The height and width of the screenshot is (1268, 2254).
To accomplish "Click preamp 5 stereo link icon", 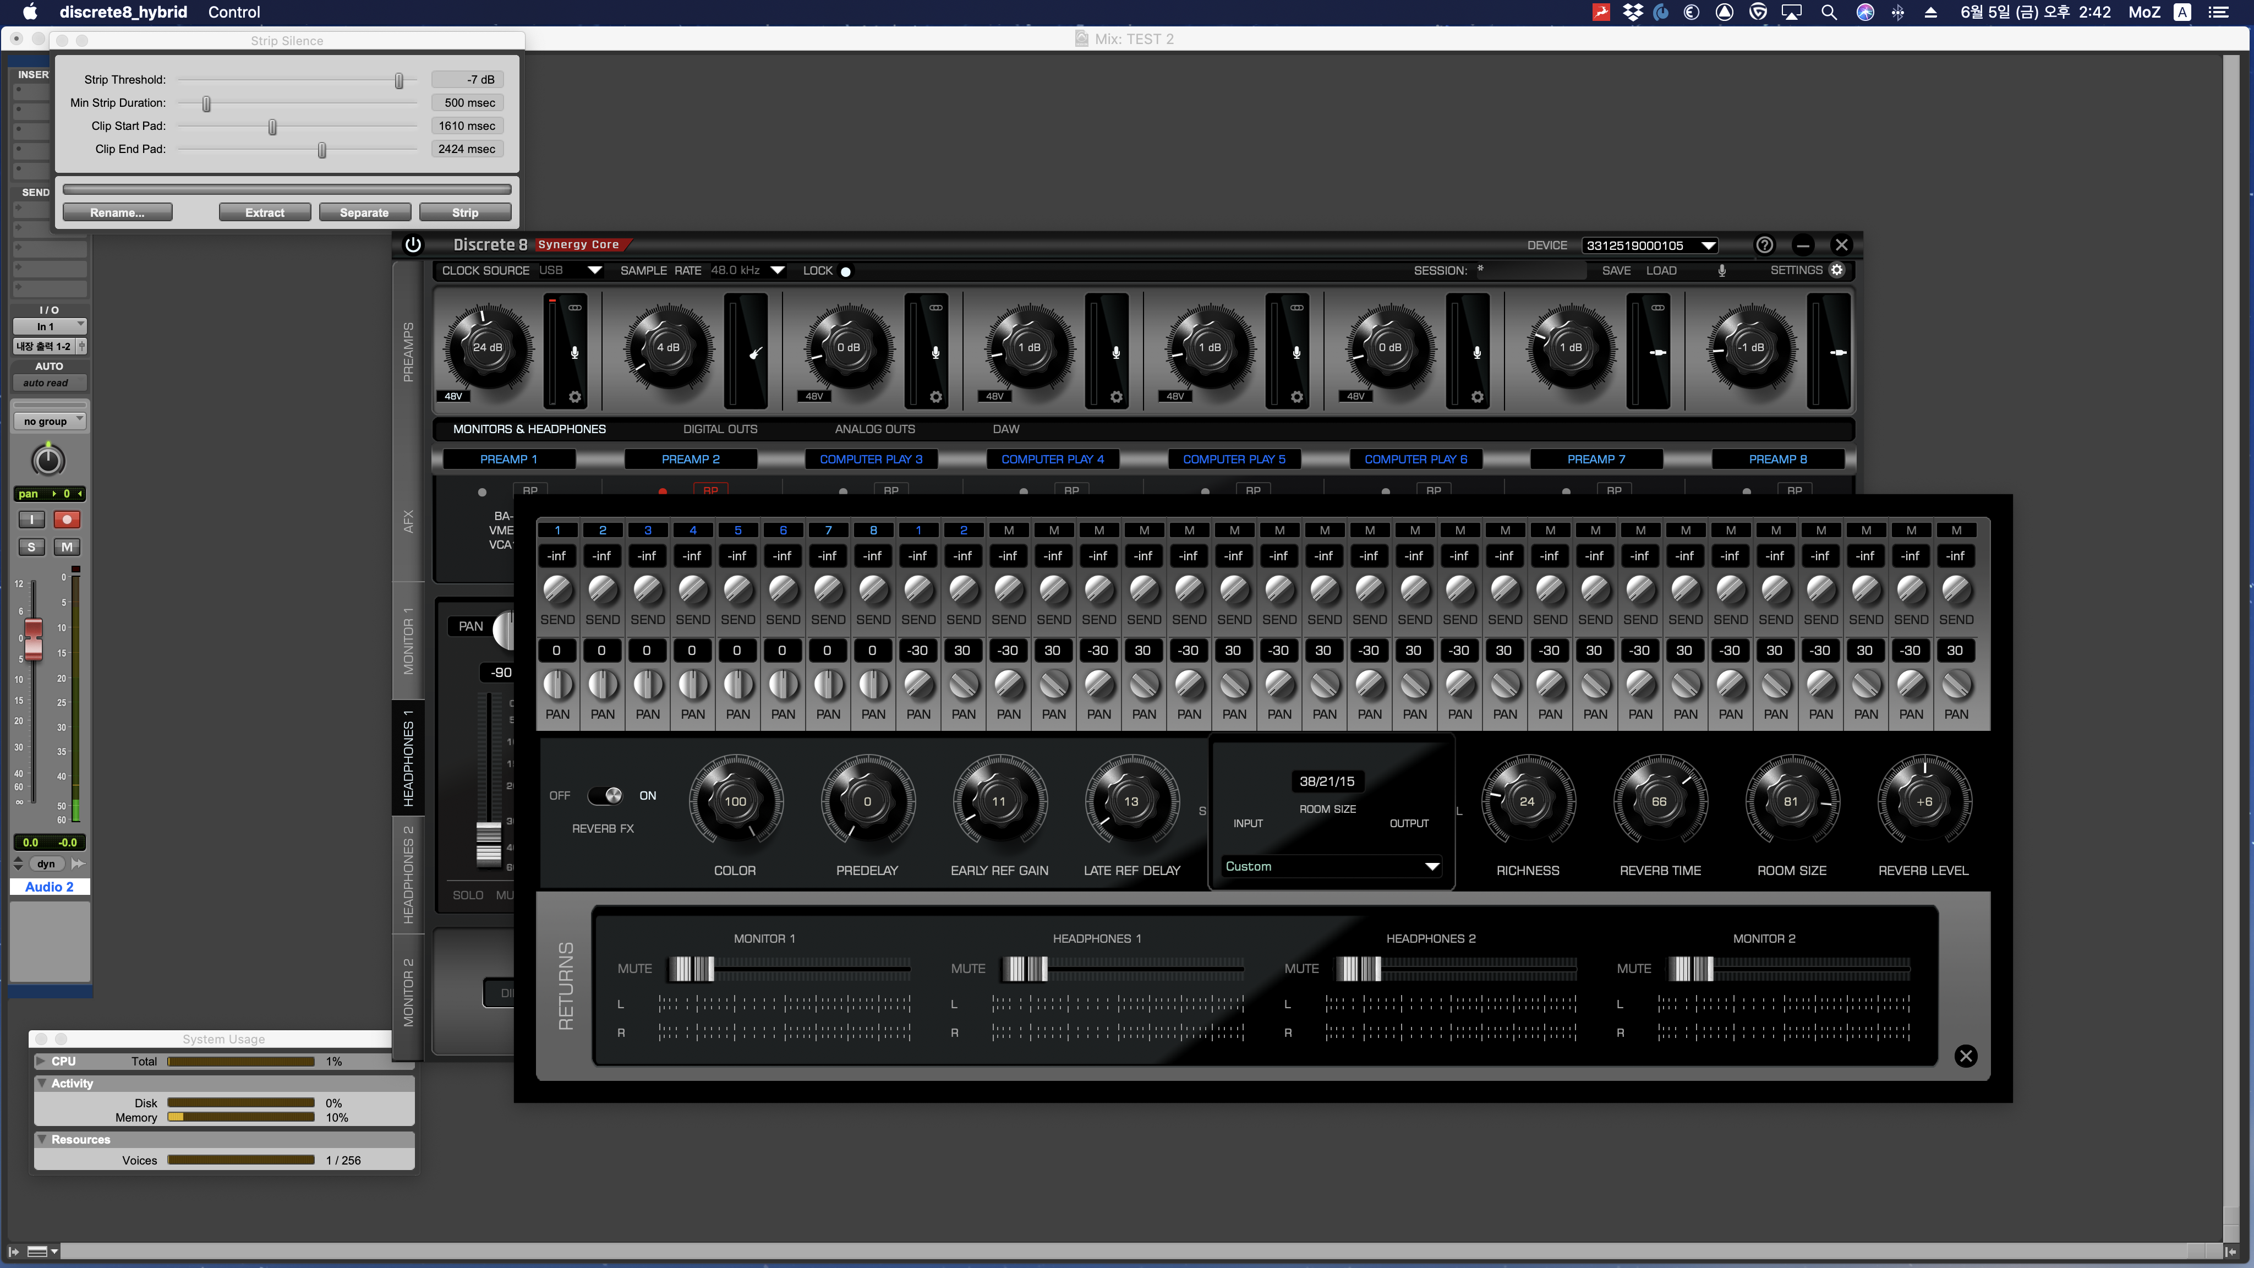I will pyautogui.click(x=1296, y=308).
